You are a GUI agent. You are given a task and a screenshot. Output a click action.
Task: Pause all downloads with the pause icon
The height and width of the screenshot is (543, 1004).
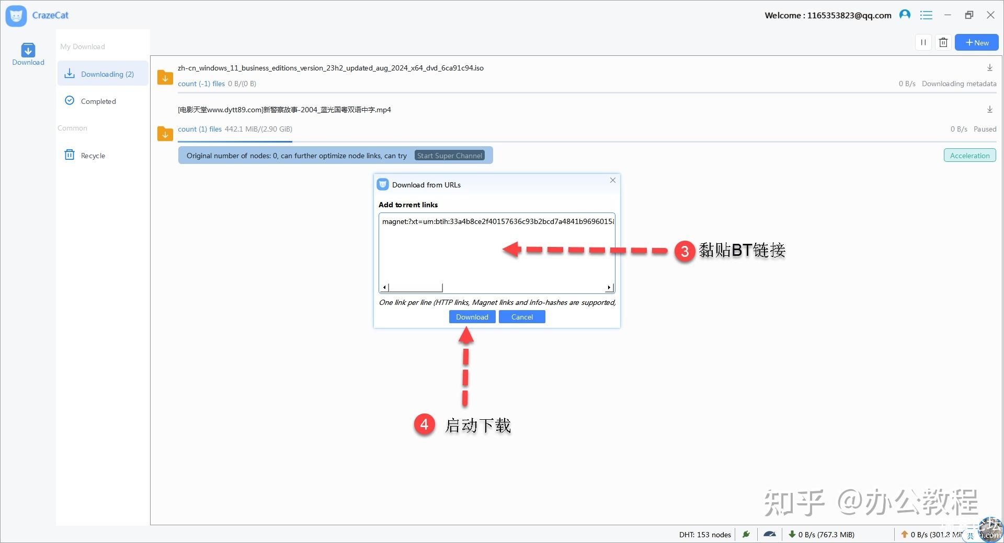923,43
